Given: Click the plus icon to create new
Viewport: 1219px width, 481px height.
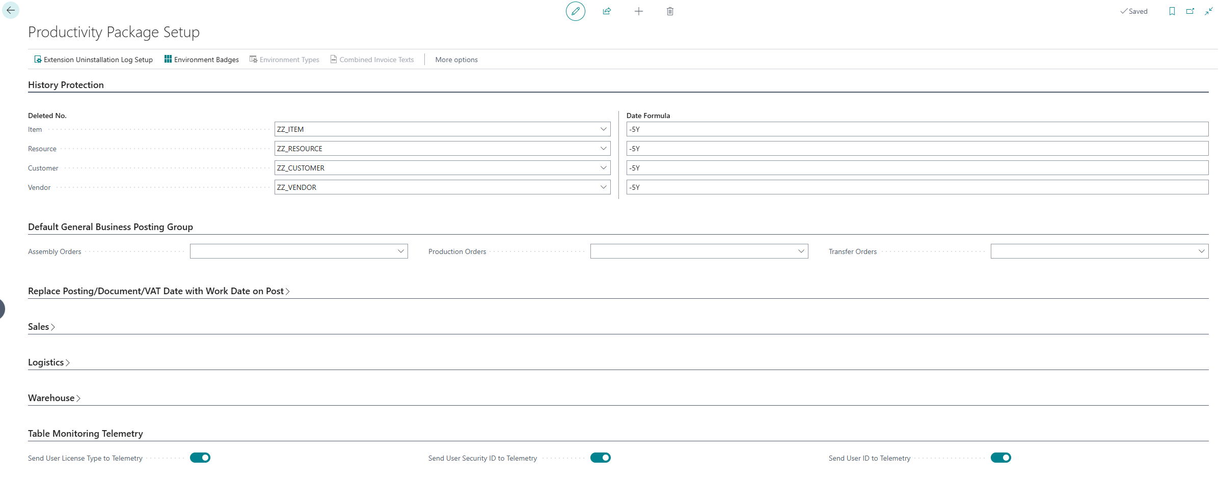Looking at the screenshot, I should pyautogui.click(x=638, y=11).
